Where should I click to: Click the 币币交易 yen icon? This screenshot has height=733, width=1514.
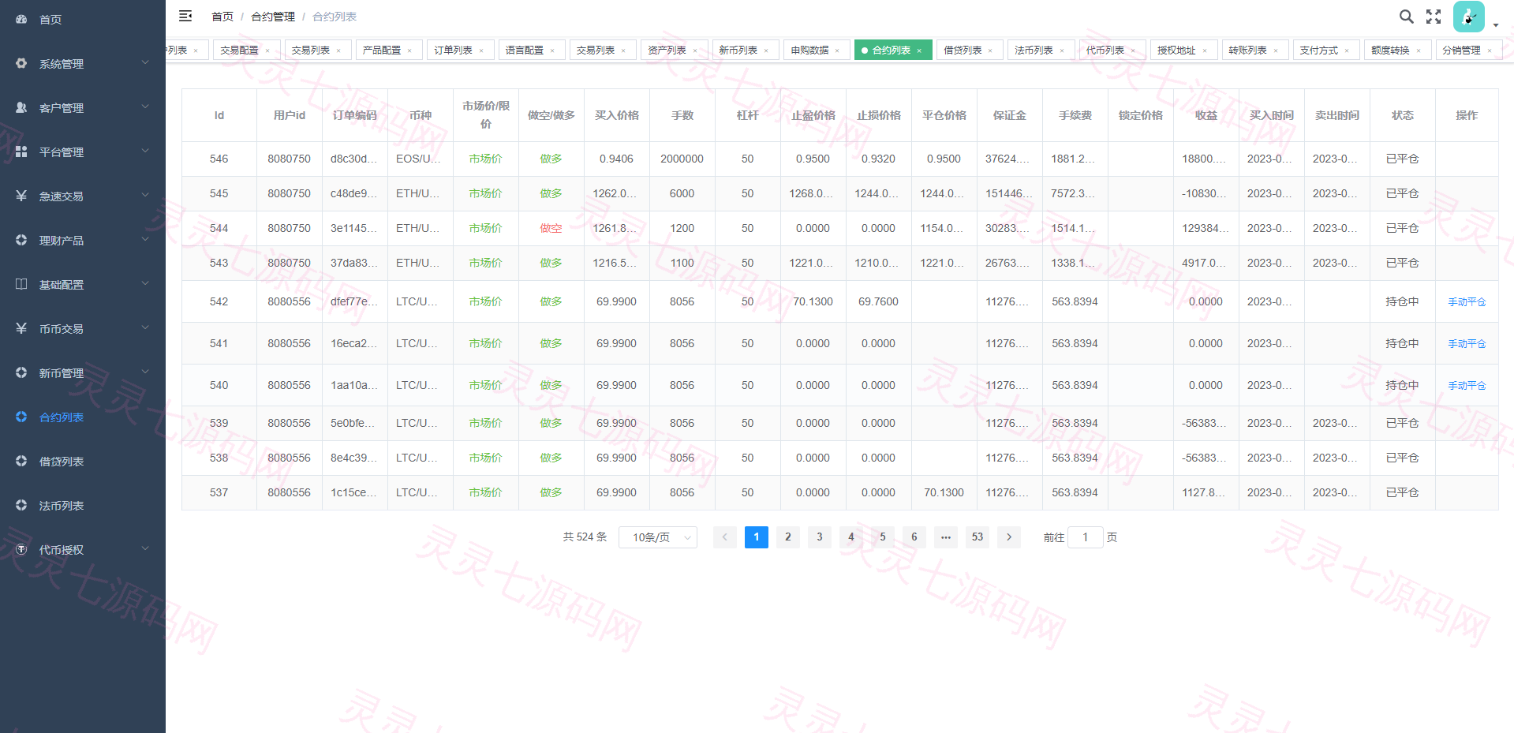[x=21, y=328]
